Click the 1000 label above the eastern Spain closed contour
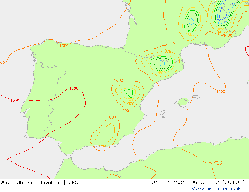Viewport: 249px width, 192px height. (x=119, y=80)
